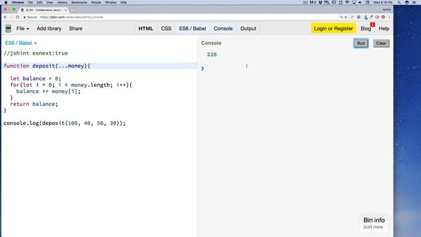
Task: Click the 'return balance;' code line
Action: (x=34, y=104)
